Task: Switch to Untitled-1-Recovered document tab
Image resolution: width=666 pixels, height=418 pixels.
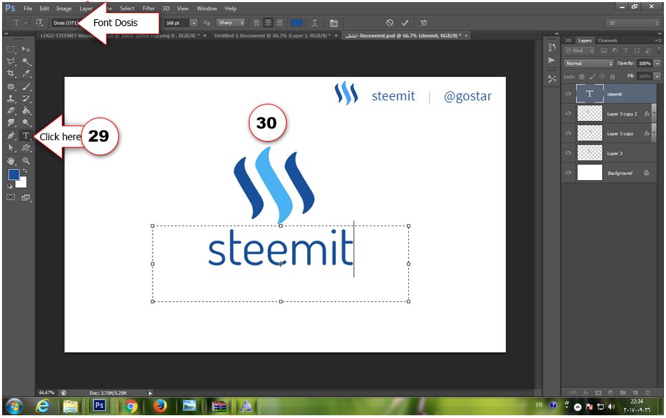Action: pyautogui.click(x=271, y=35)
